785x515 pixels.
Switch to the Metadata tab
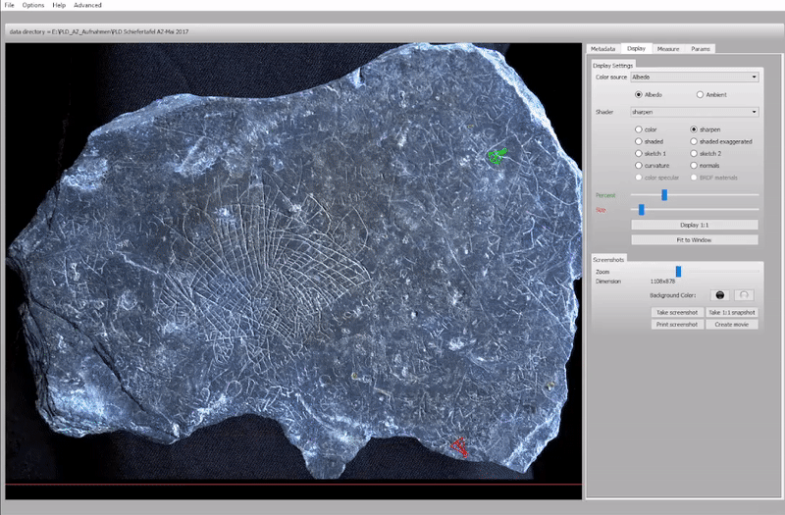pos(602,48)
